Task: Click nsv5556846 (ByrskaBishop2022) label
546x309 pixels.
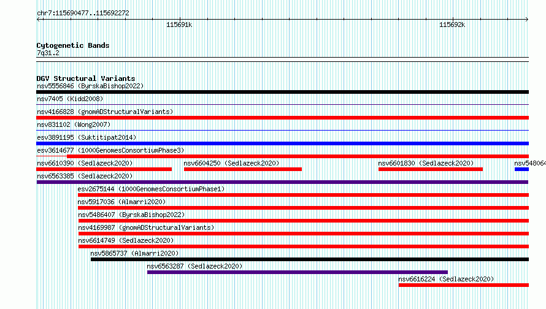Action: pyautogui.click(x=90, y=86)
